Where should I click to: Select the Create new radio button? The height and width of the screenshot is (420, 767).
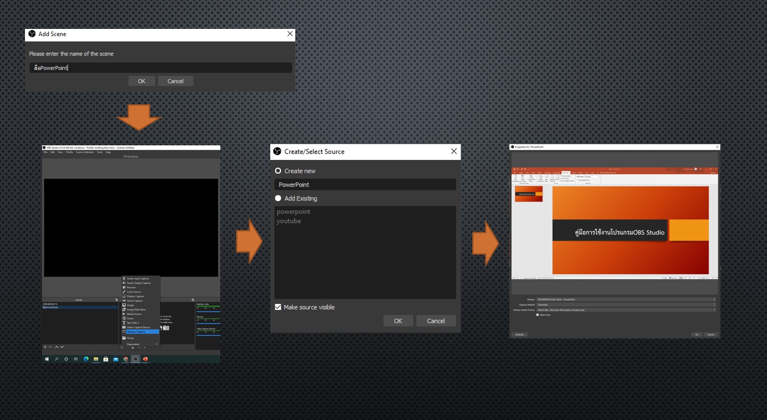click(x=278, y=171)
